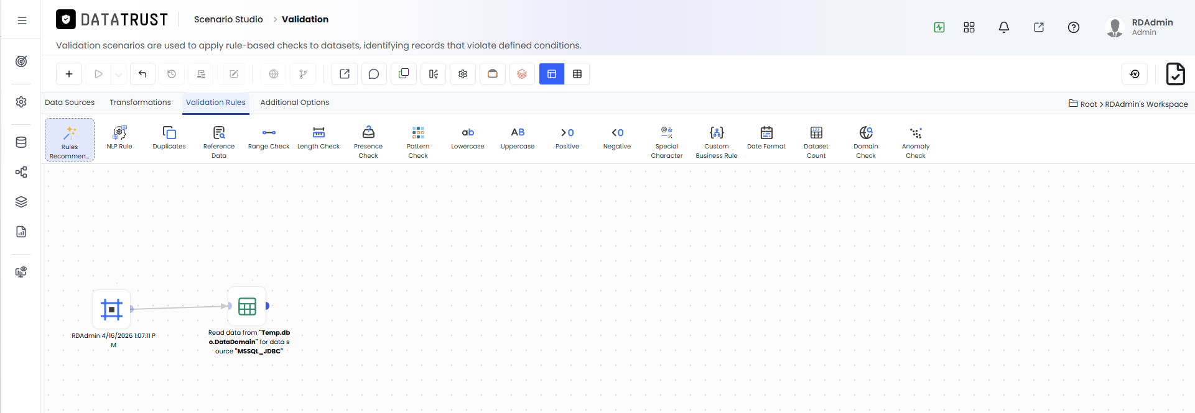Expand the run options dropdown arrow
Image resolution: width=1195 pixels, height=413 pixels.
point(118,74)
